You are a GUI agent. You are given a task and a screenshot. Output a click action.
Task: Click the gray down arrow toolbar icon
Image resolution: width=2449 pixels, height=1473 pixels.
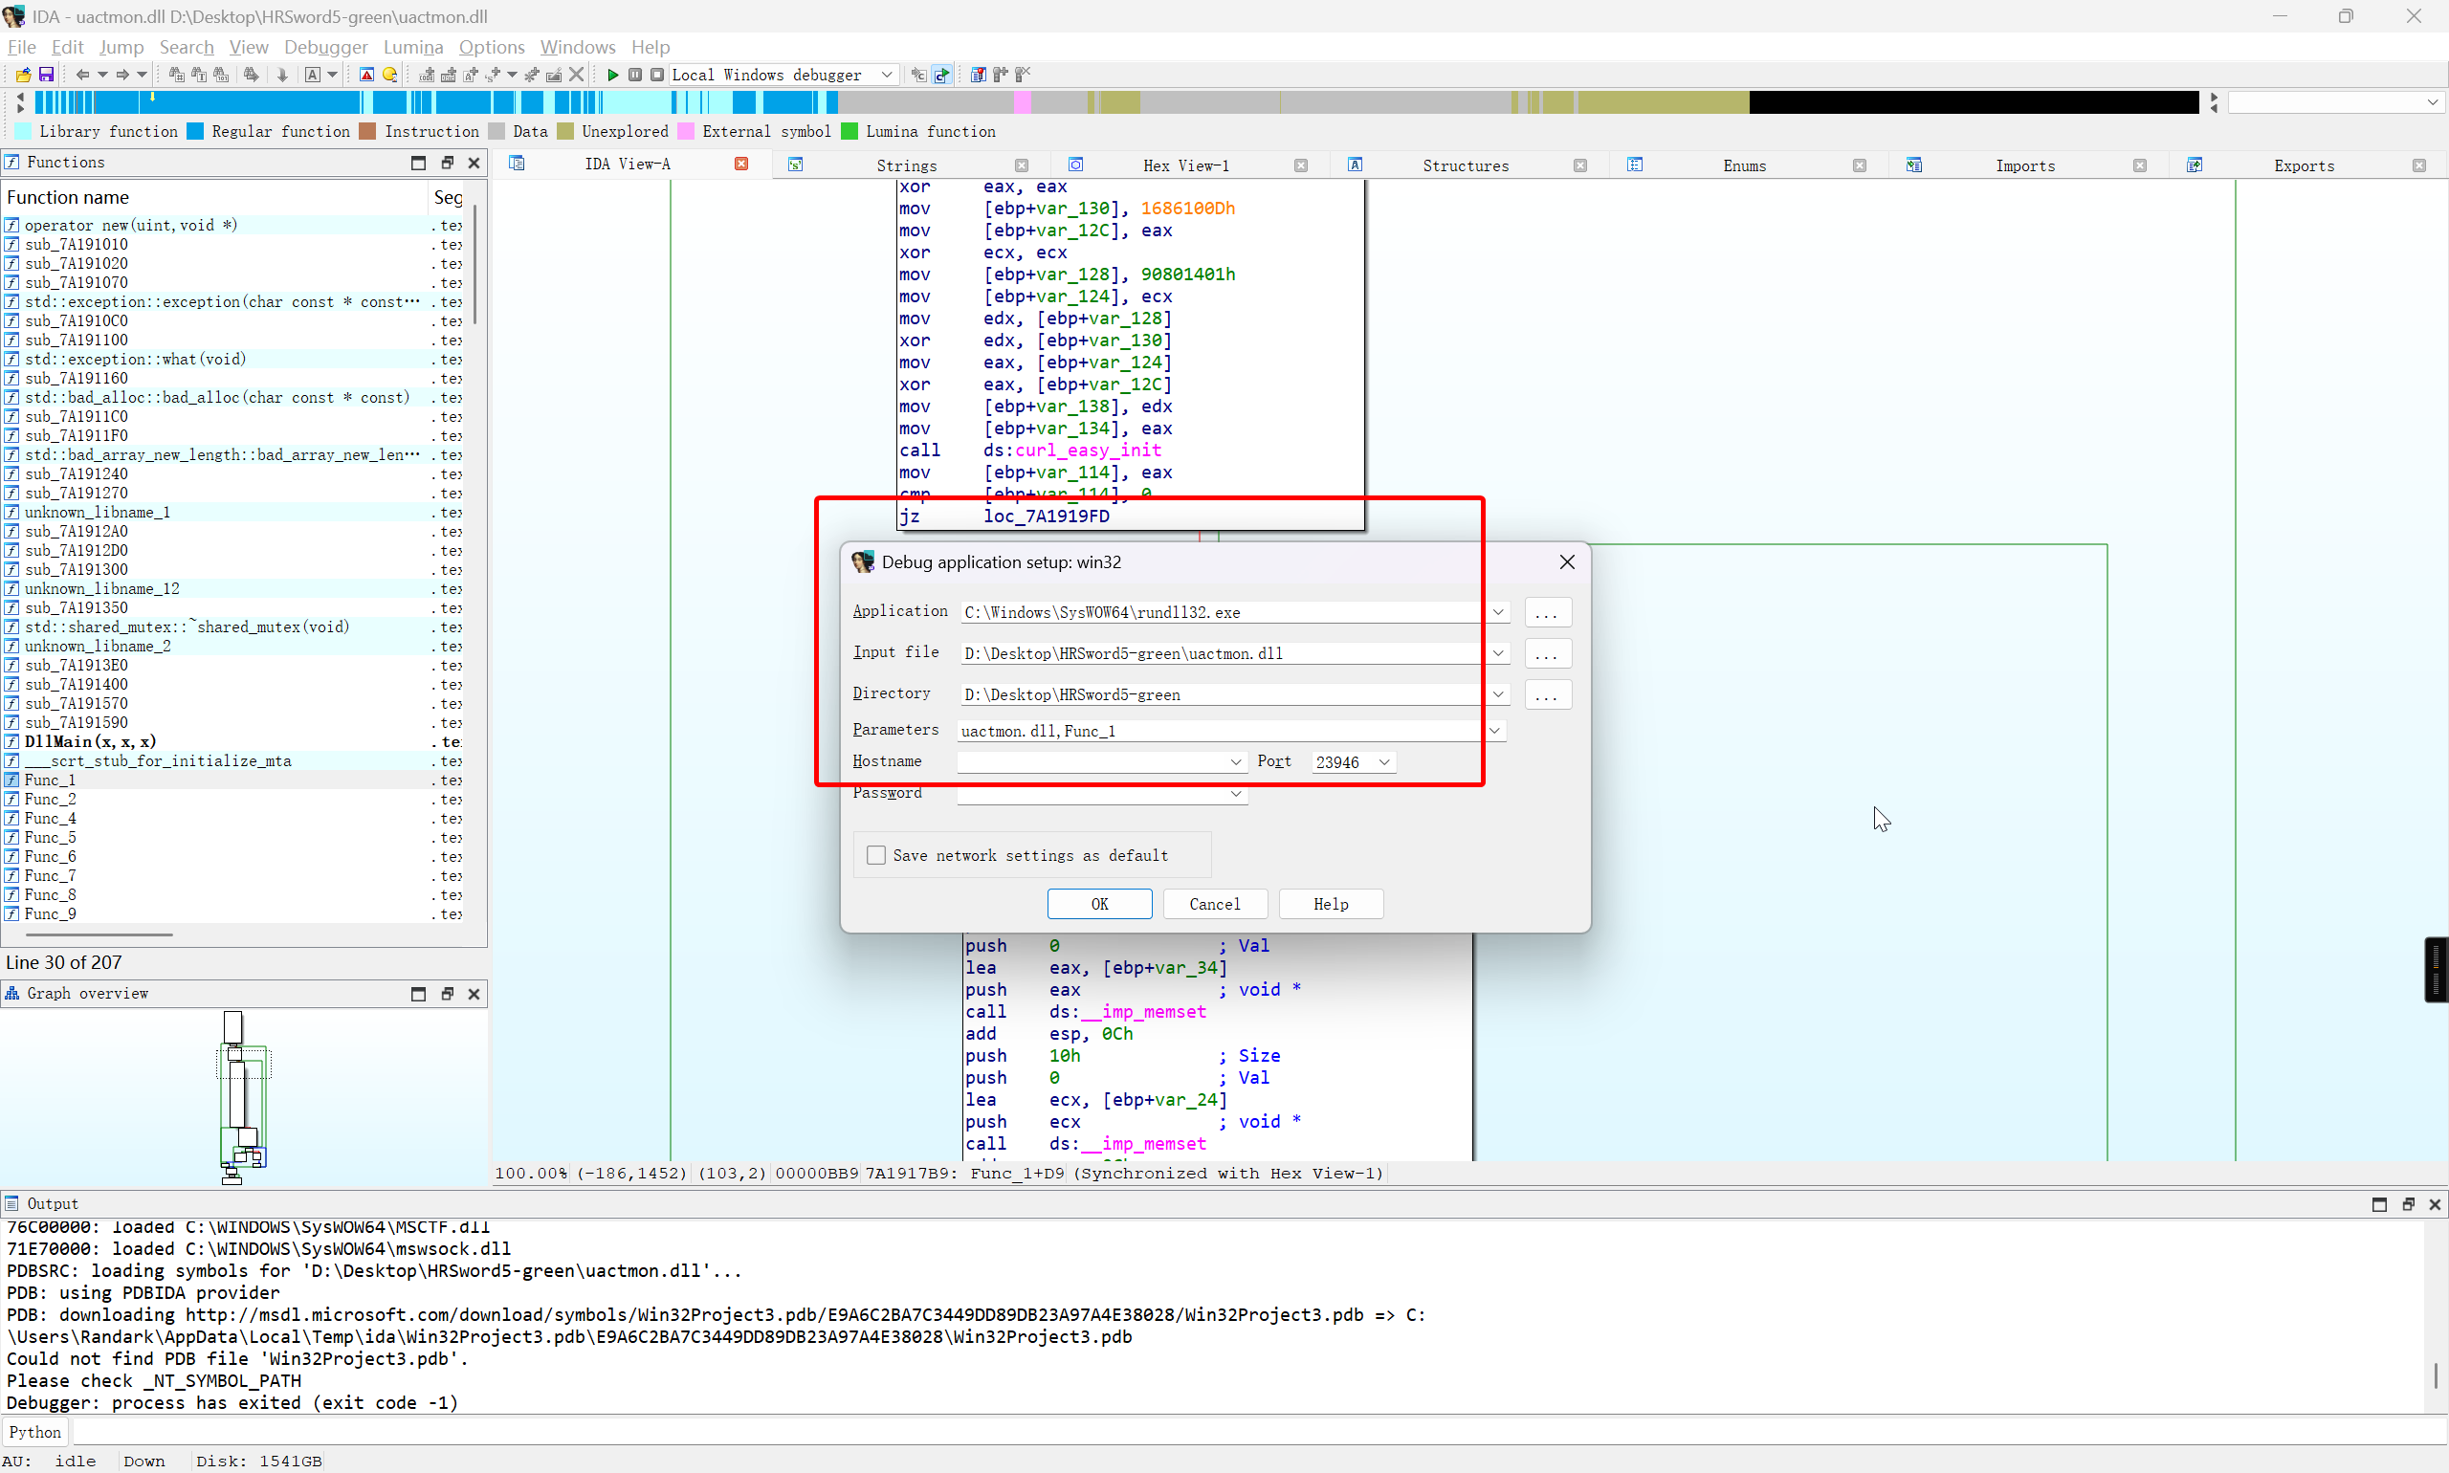[x=282, y=75]
